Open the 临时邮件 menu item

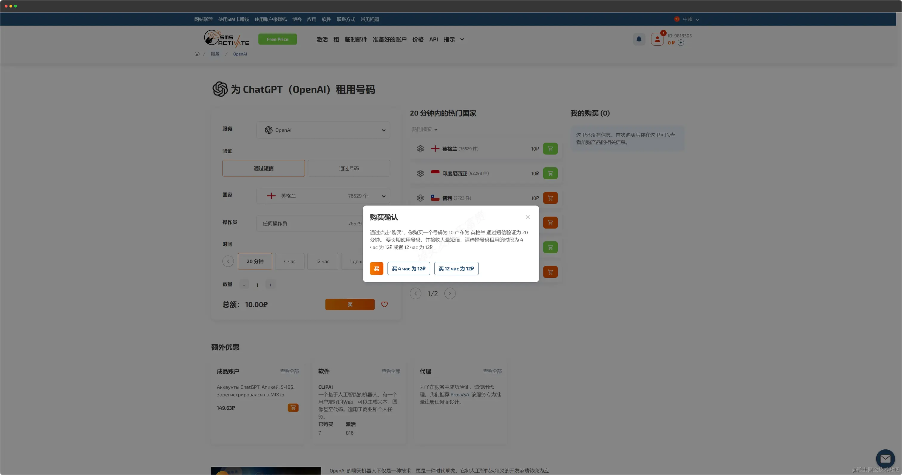click(356, 40)
